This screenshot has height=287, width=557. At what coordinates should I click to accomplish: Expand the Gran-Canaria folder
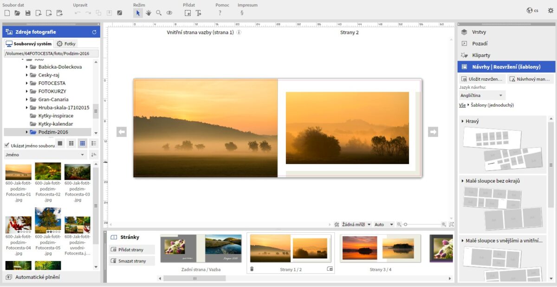(27, 100)
